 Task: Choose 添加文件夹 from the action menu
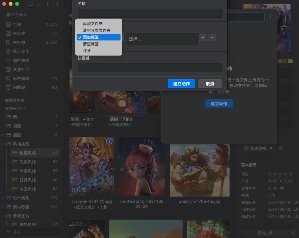(x=99, y=23)
